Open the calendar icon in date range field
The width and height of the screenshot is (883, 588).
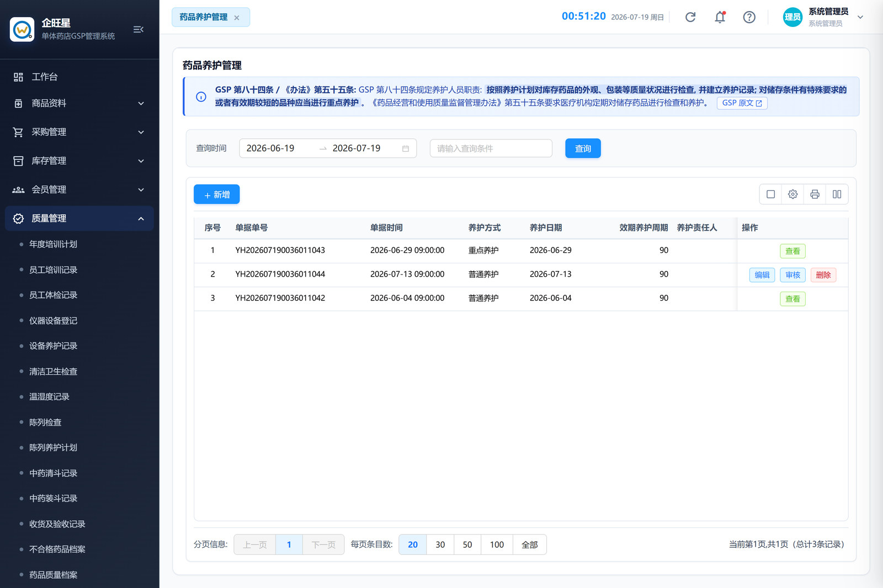click(406, 149)
